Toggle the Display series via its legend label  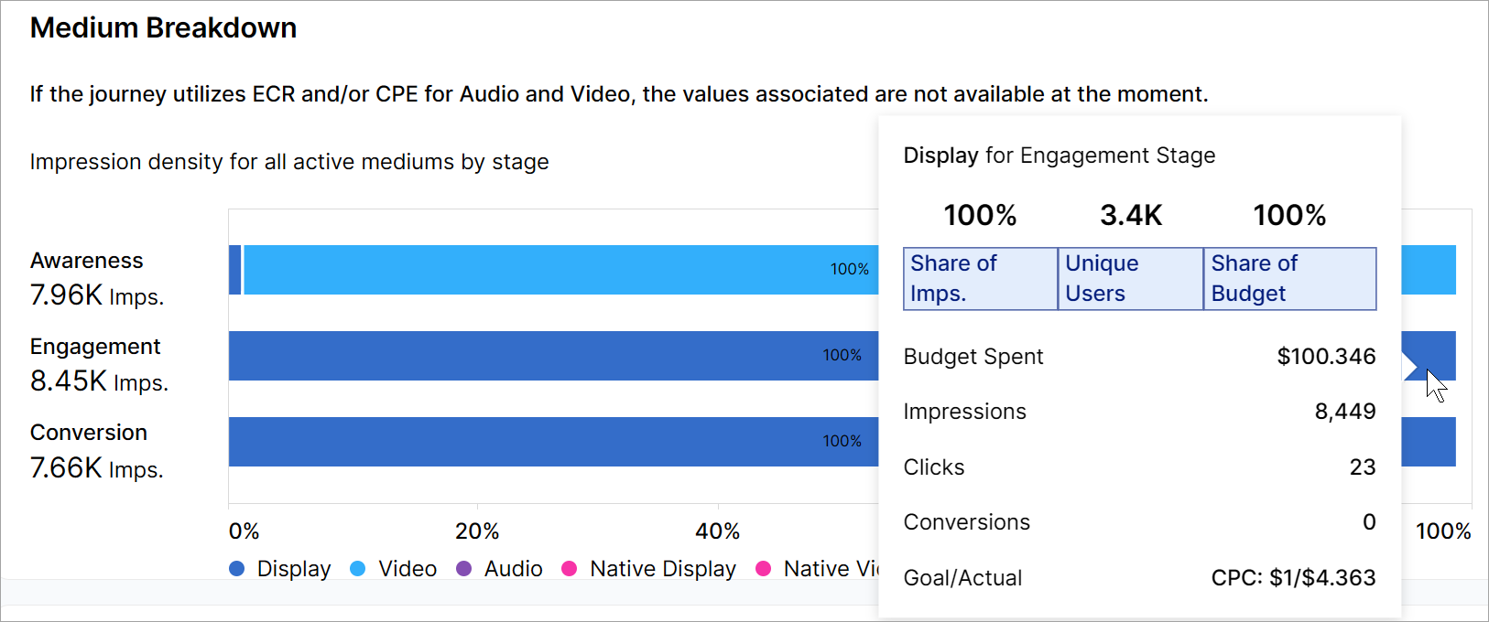(x=294, y=569)
